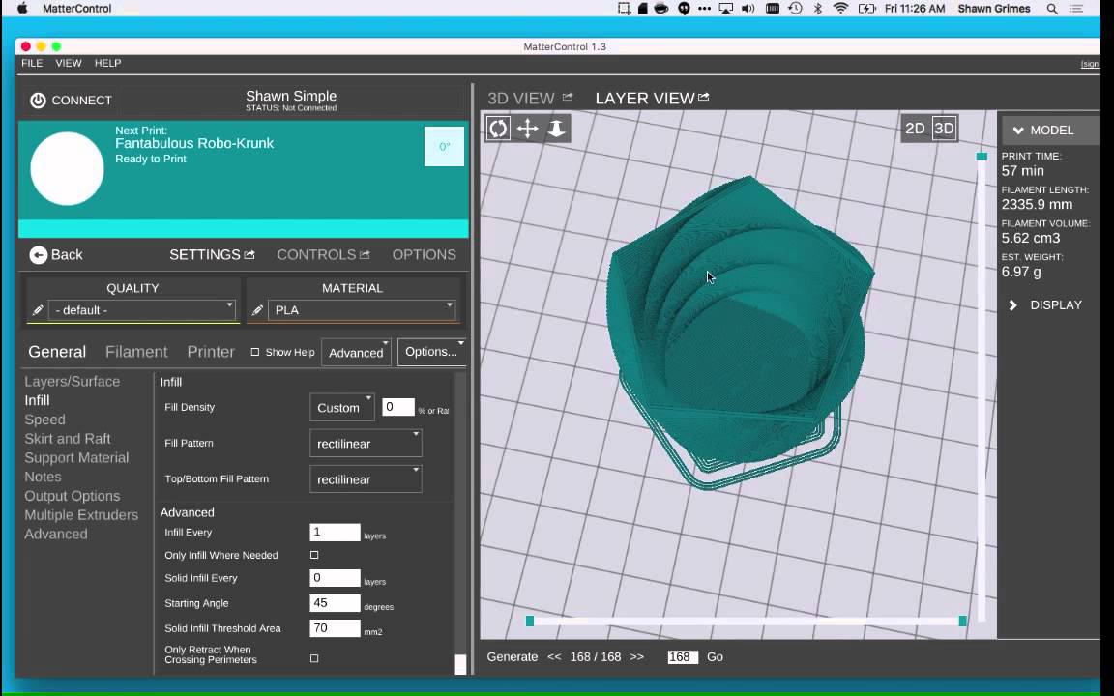The width and height of the screenshot is (1114, 696).
Task: Open Spotlight search in macOS menu bar
Action: 1052,9
